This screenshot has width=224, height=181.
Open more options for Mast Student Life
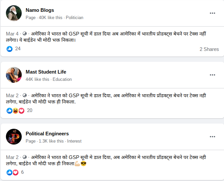[212, 75]
